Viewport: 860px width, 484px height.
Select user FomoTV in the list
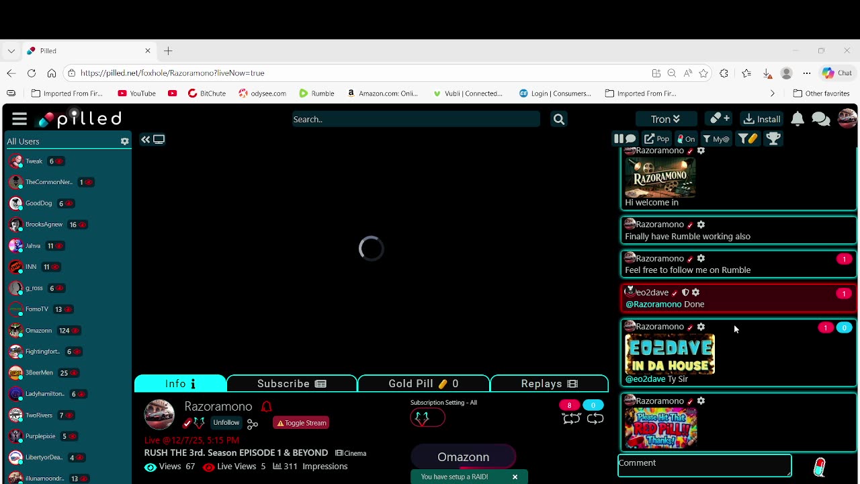click(x=36, y=309)
